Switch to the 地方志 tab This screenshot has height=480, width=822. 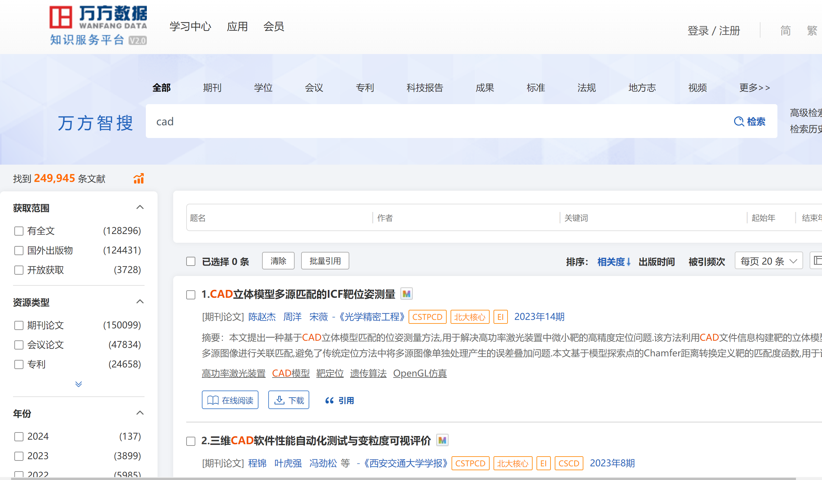tap(642, 88)
